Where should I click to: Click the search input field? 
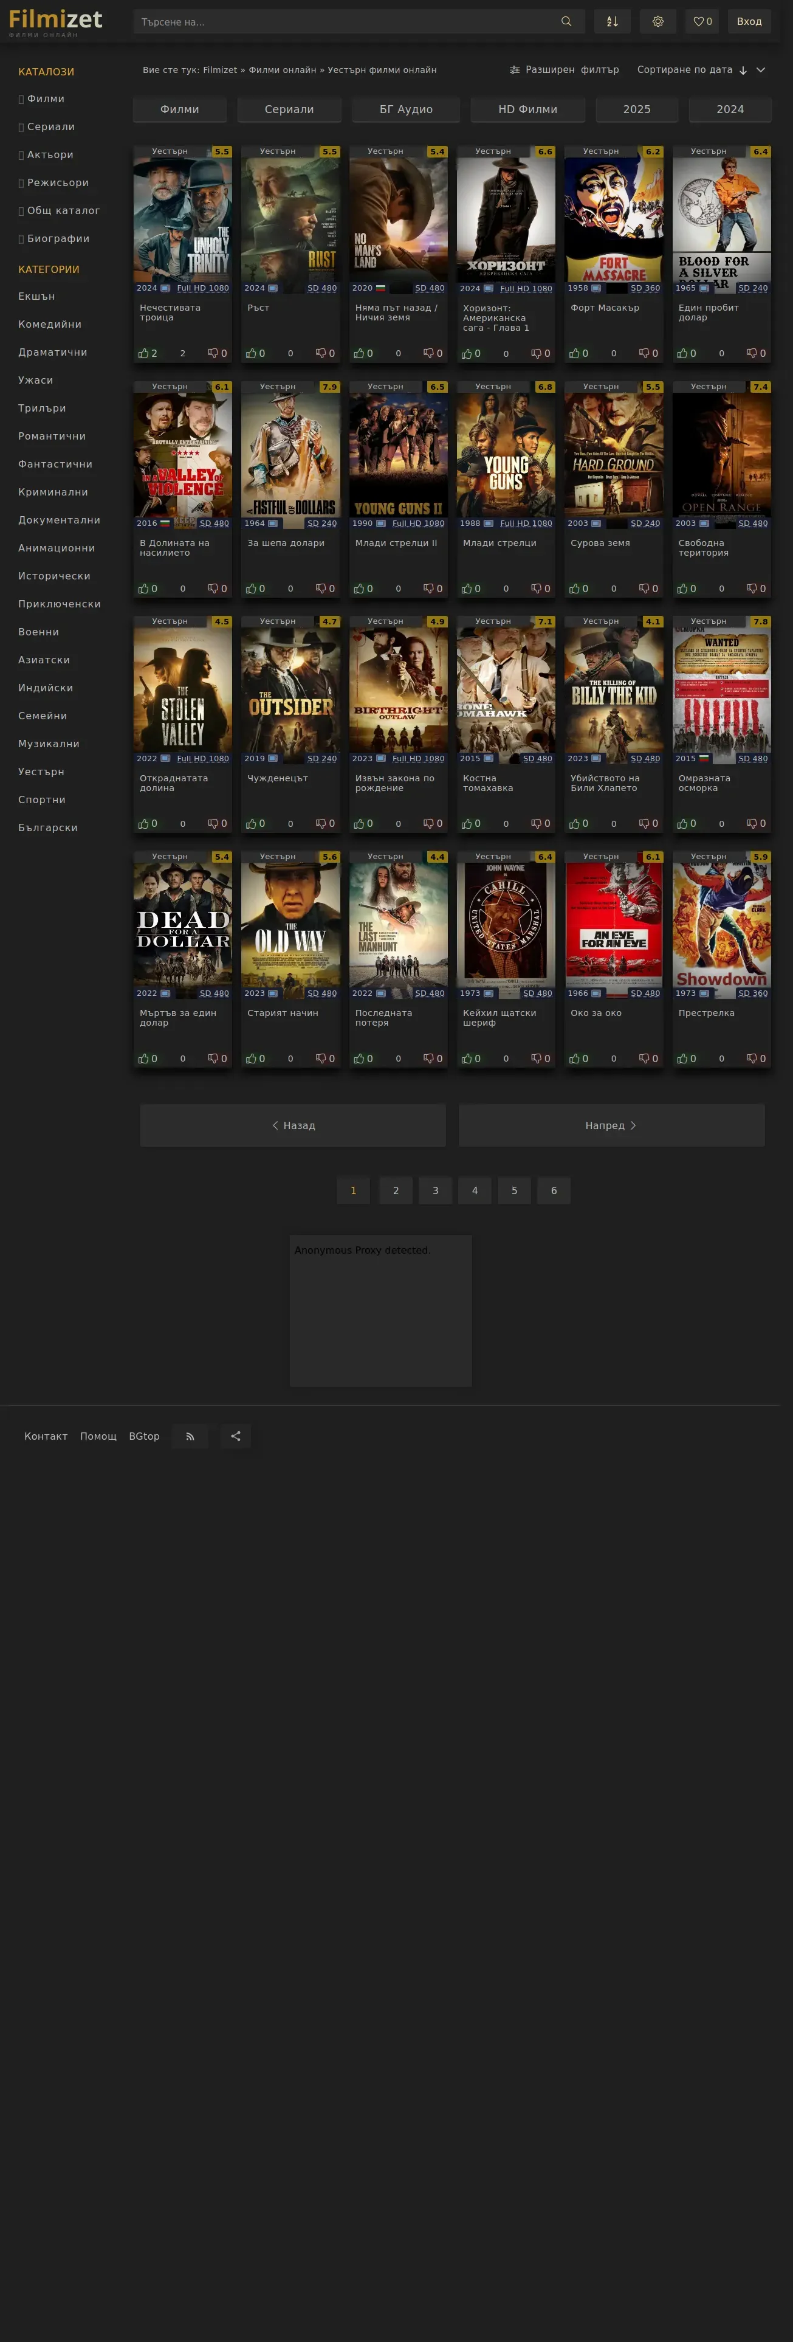345,22
